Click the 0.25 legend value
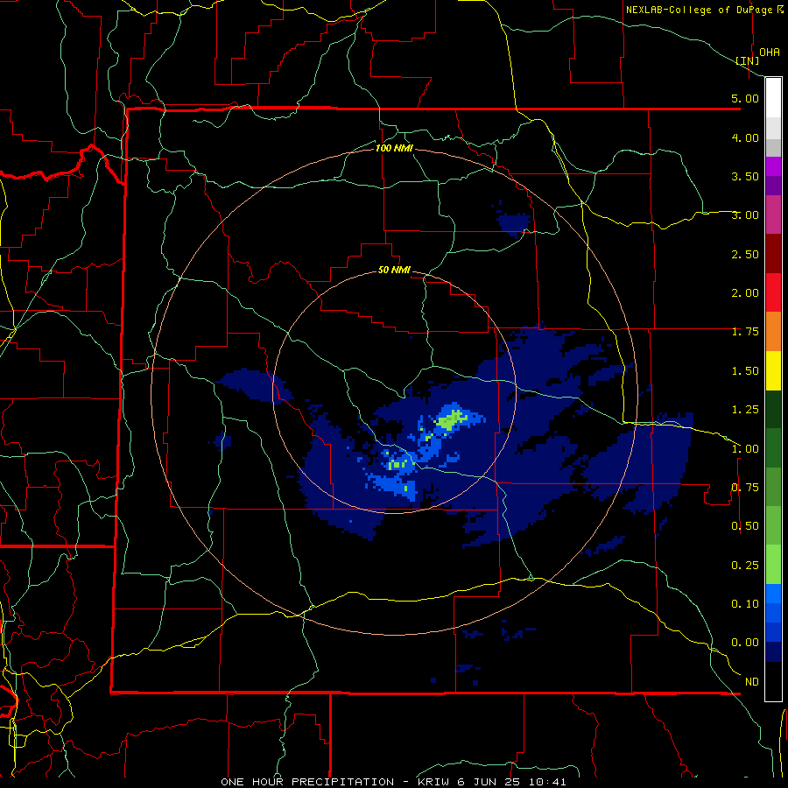788x788 pixels. (x=745, y=566)
